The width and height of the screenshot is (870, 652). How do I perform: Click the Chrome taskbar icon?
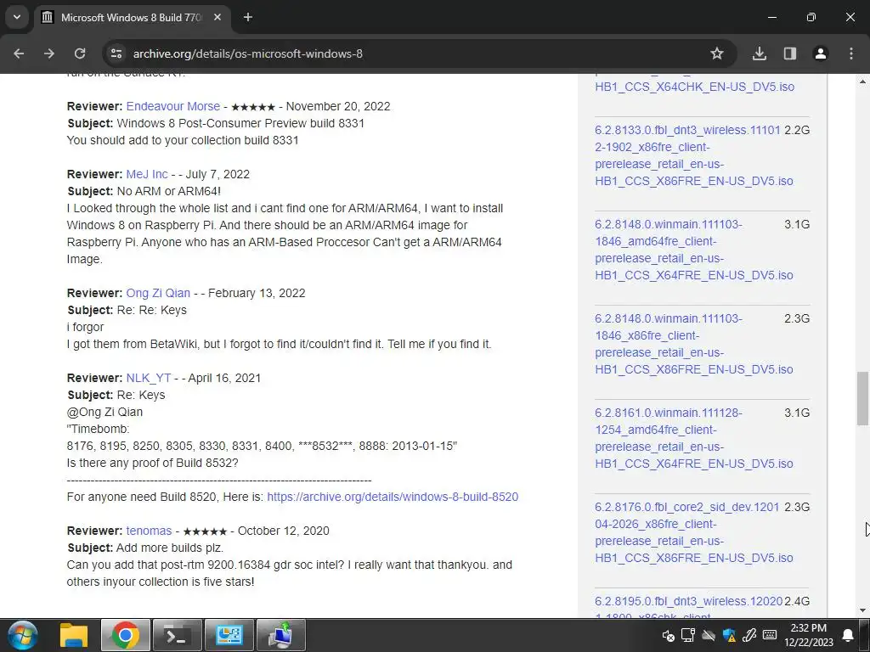126,635
